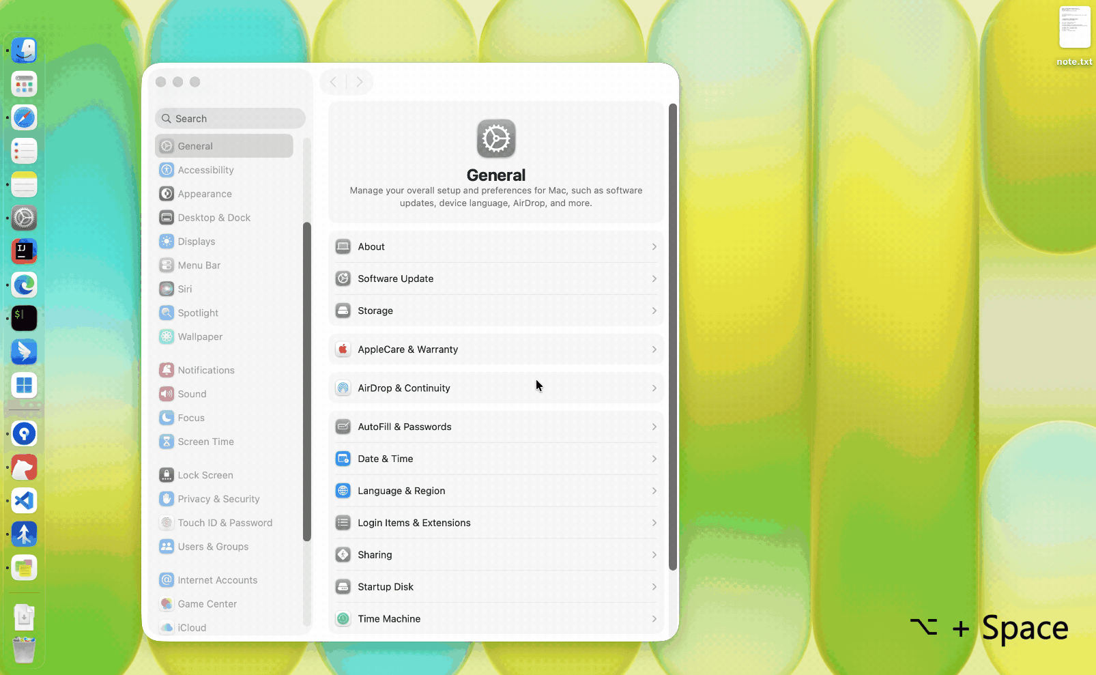The width and height of the screenshot is (1096, 675).
Task: Open Internet Accounts icon
Action: (167, 580)
